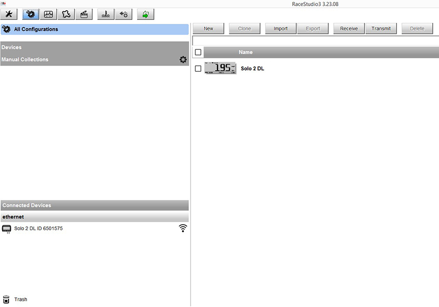Click the Connected Devices header
439x307 pixels.
95,205
